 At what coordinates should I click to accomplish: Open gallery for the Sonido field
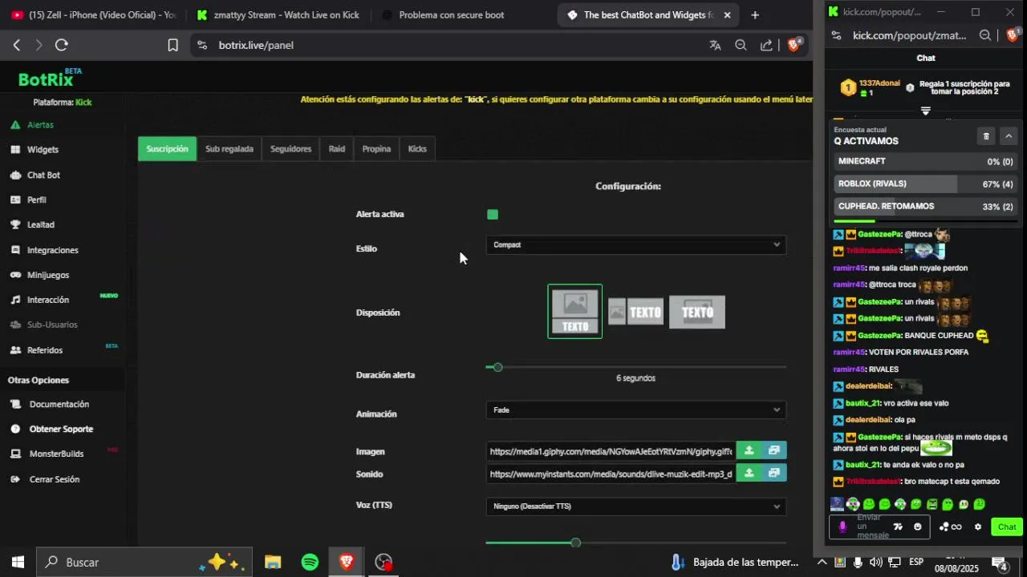point(774,474)
